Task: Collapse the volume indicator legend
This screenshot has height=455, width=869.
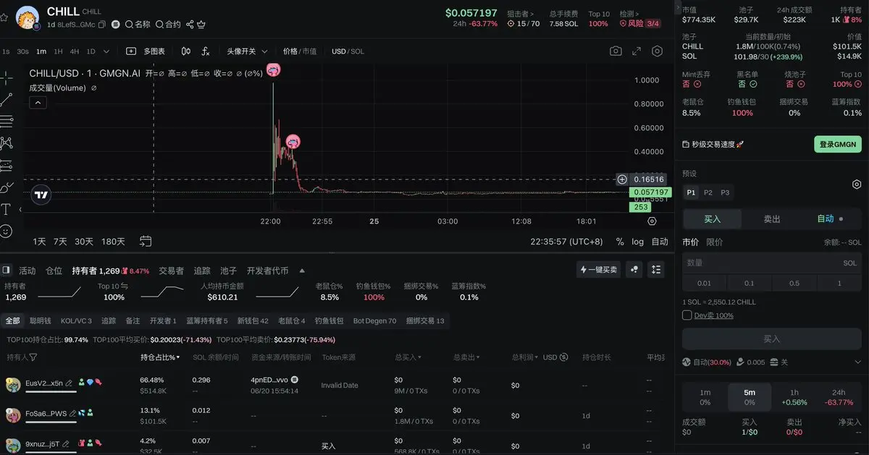Action: [38, 103]
